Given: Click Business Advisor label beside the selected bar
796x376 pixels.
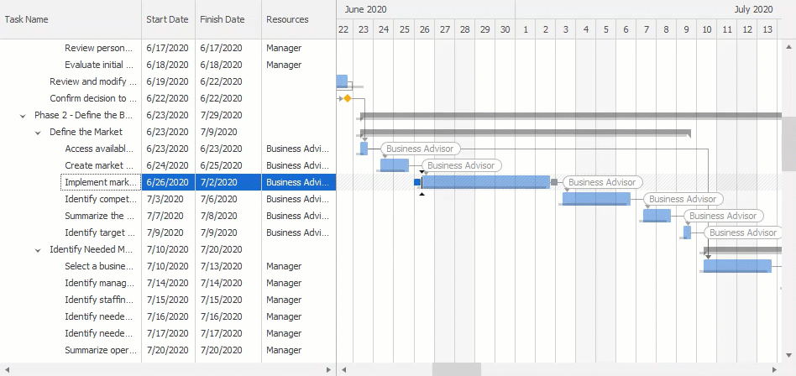Looking at the screenshot, I should tap(603, 182).
